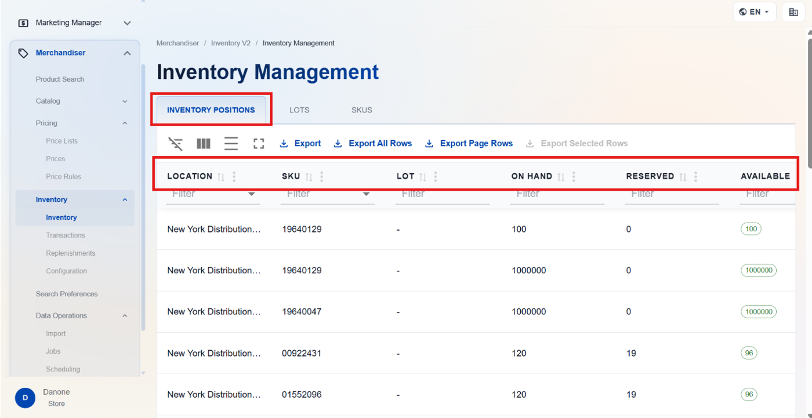Image resolution: width=812 pixels, height=418 pixels.
Task: Open Search Preferences in sidebar
Action: [67, 294]
